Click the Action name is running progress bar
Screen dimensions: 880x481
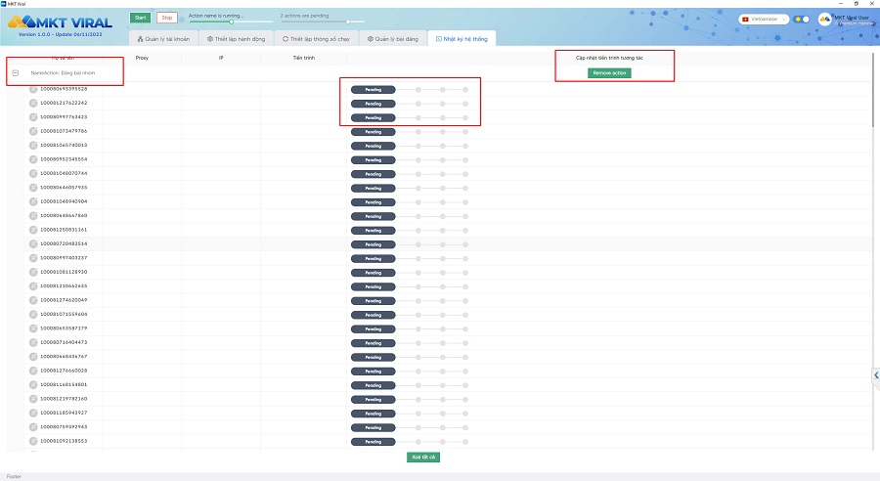coord(231,22)
